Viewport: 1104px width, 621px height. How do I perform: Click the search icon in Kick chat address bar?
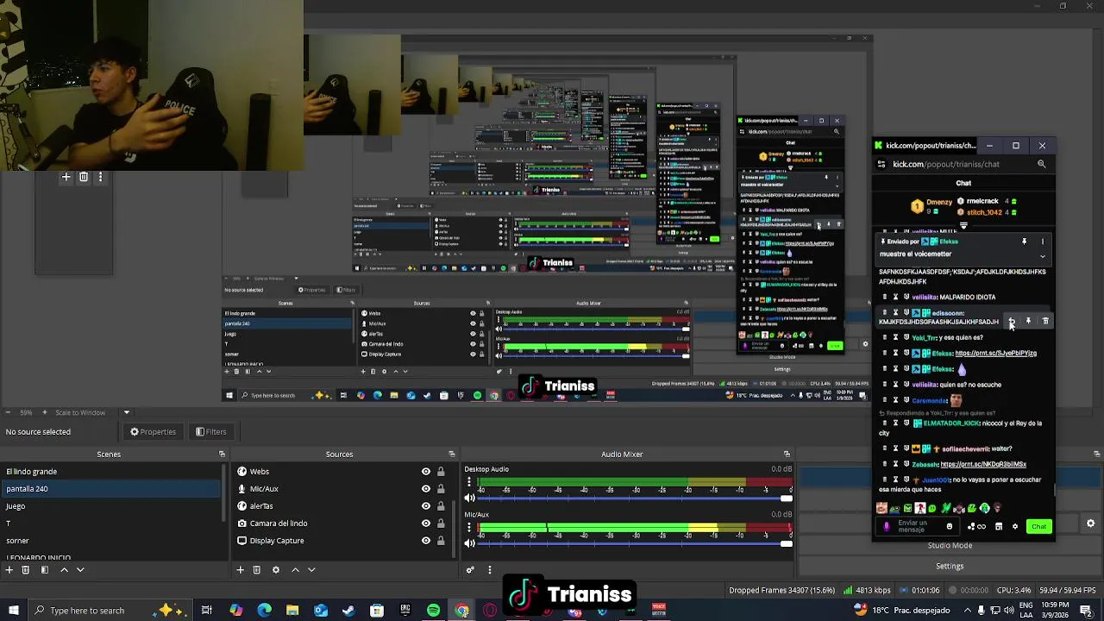(x=1041, y=164)
